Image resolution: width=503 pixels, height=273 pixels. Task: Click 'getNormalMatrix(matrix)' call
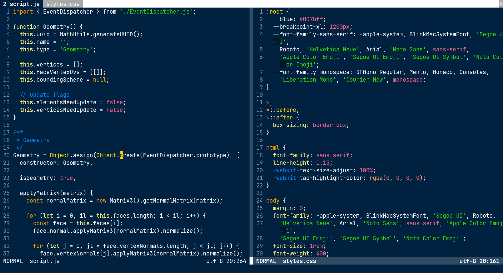click(x=181, y=200)
